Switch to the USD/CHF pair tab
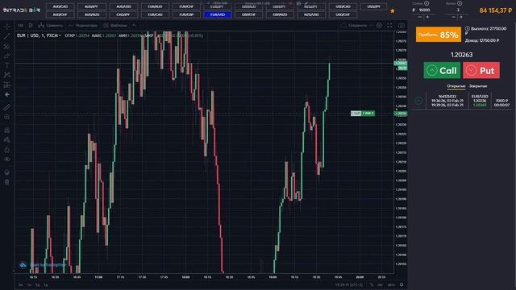Image resolution: width=516 pixels, height=290 pixels. (x=343, y=14)
